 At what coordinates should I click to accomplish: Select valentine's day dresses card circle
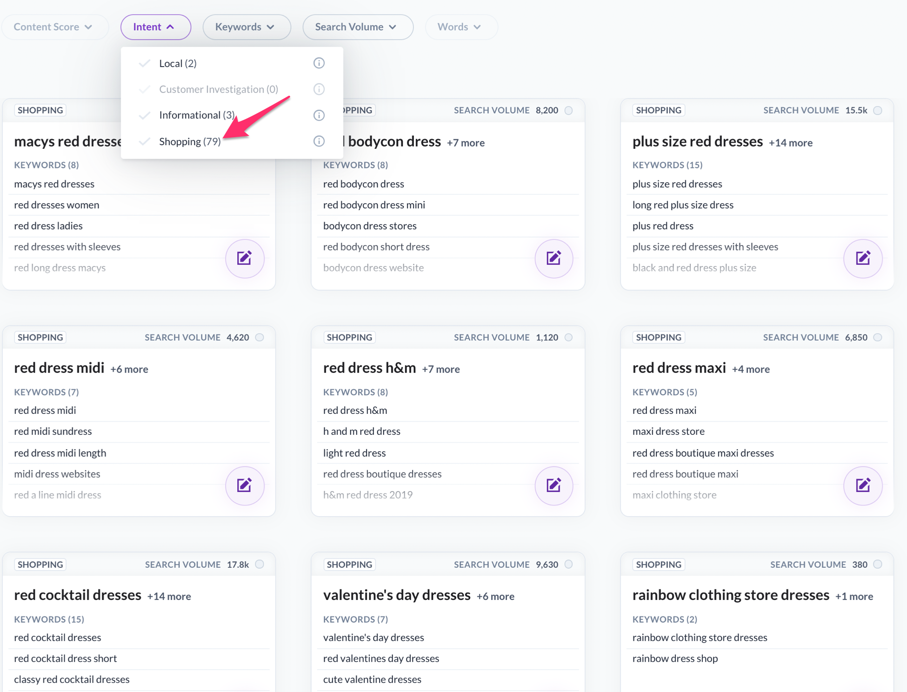point(568,564)
